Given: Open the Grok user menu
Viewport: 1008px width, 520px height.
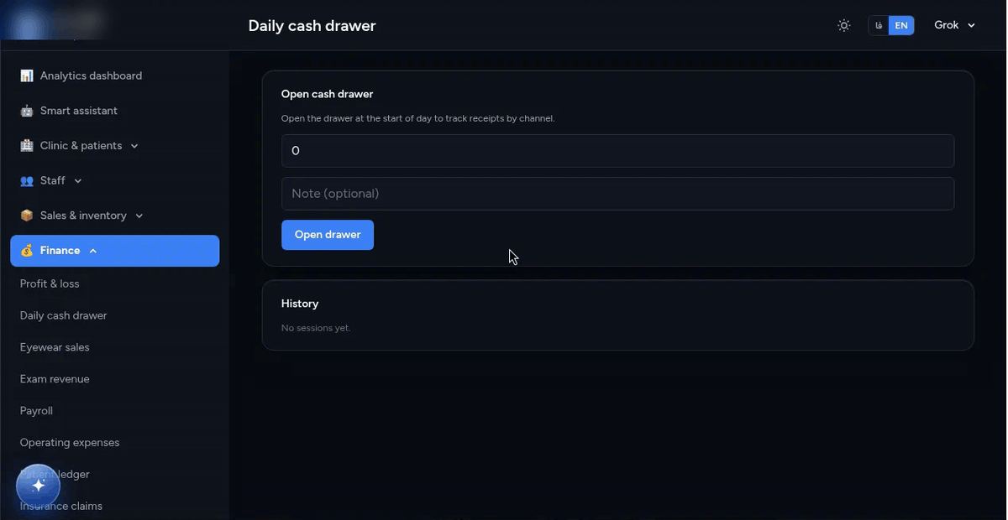Looking at the screenshot, I should pyautogui.click(x=955, y=25).
